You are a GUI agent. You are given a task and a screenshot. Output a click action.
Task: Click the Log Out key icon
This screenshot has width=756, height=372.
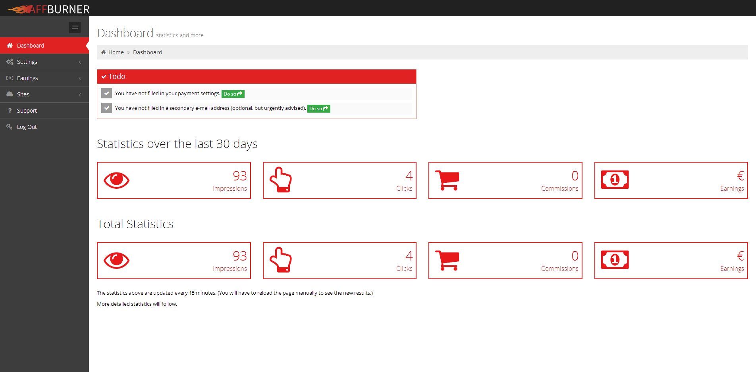10,127
